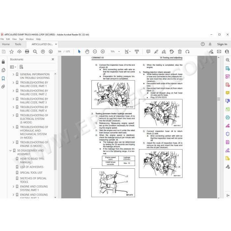This screenshot has width=231, height=231.
Task: Close the Bookmarks panel
Action: [53, 59]
